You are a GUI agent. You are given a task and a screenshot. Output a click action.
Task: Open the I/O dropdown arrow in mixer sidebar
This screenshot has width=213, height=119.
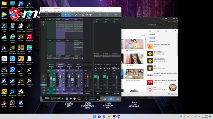(x=46, y=22)
